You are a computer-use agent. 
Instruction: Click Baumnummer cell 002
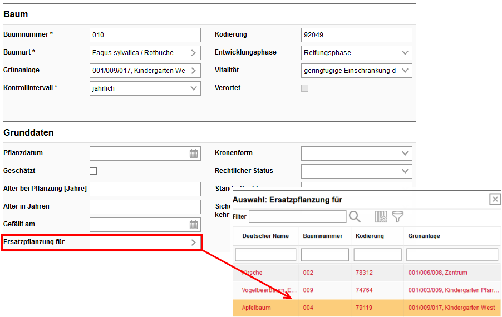308,273
